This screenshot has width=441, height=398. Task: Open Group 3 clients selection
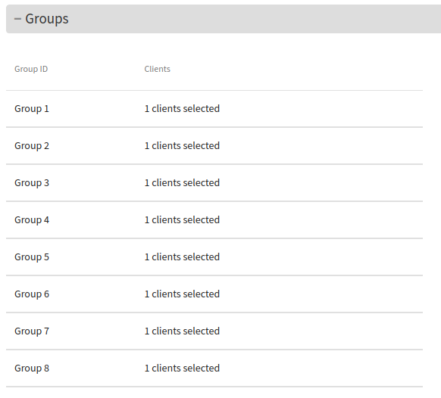pos(182,183)
